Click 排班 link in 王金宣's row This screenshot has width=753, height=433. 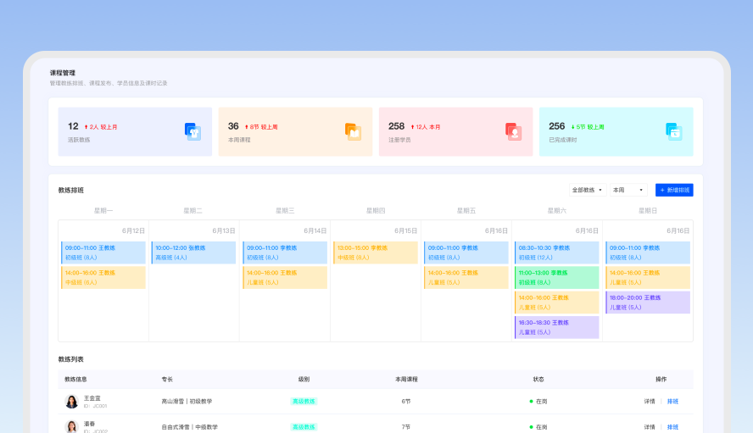(672, 402)
